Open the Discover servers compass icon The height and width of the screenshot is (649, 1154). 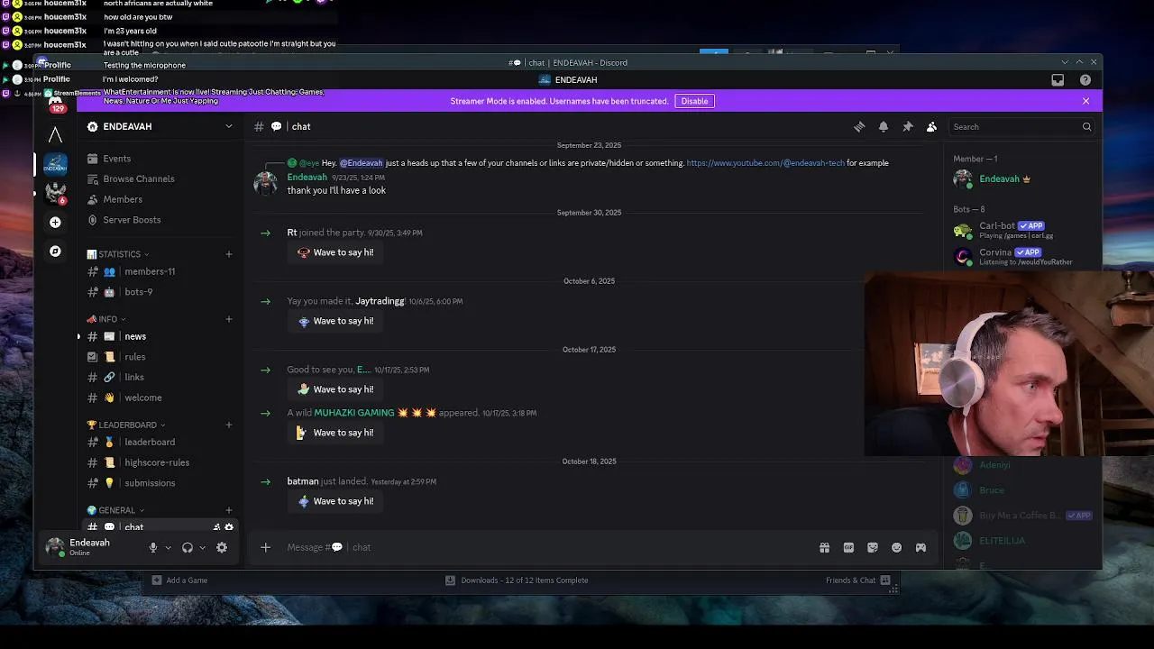point(55,251)
